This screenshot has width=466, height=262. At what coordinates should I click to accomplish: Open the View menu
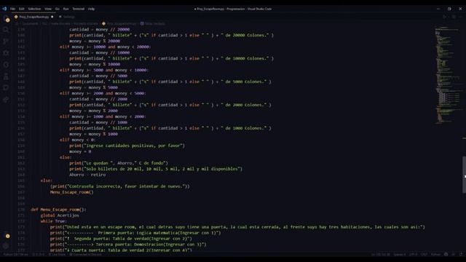click(48, 9)
